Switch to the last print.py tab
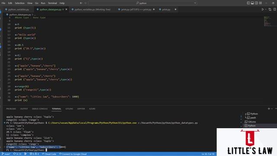The height and width of the screenshot is (156, 277). [x=166, y=10]
